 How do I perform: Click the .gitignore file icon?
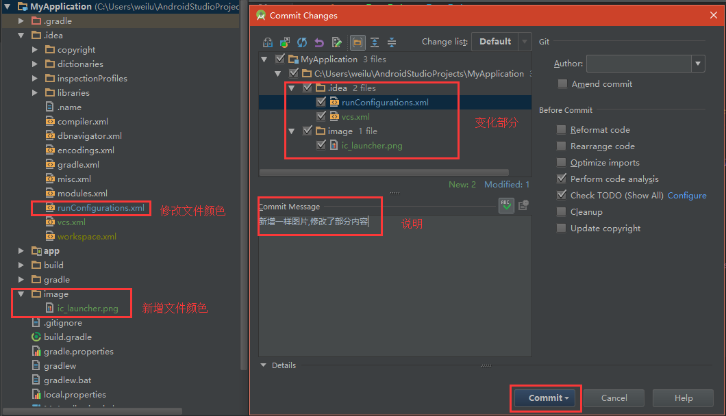[x=36, y=322]
